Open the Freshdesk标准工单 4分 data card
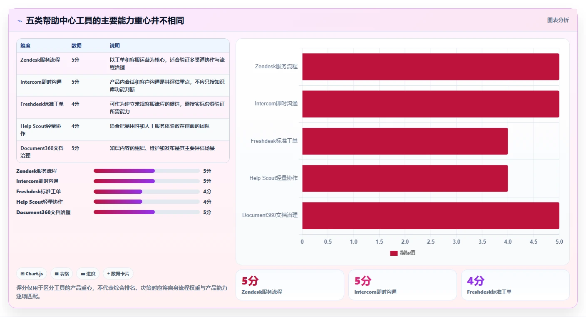586x317 pixels. (515, 285)
